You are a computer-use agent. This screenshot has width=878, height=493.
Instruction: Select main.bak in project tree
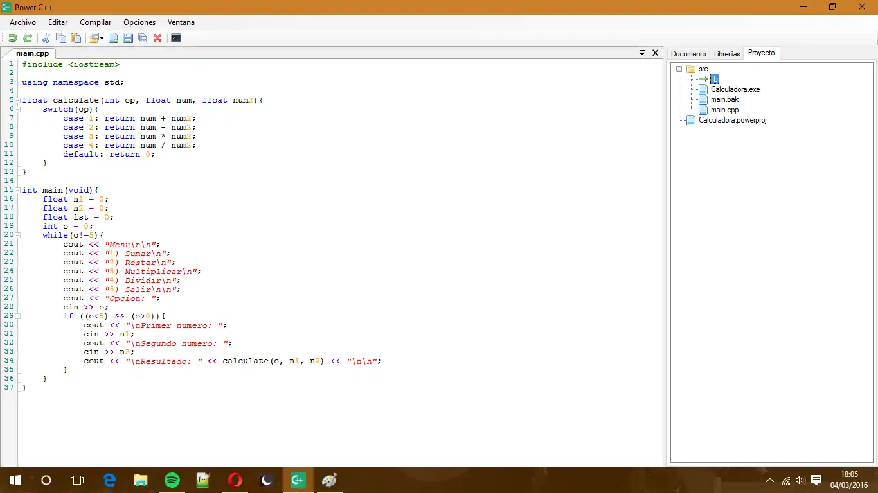724,99
